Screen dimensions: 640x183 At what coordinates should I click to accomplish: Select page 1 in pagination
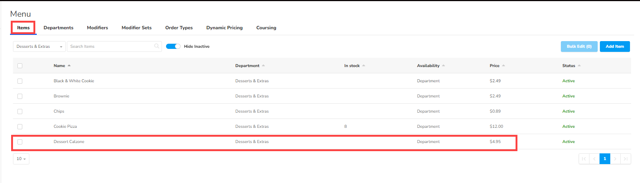(605, 159)
